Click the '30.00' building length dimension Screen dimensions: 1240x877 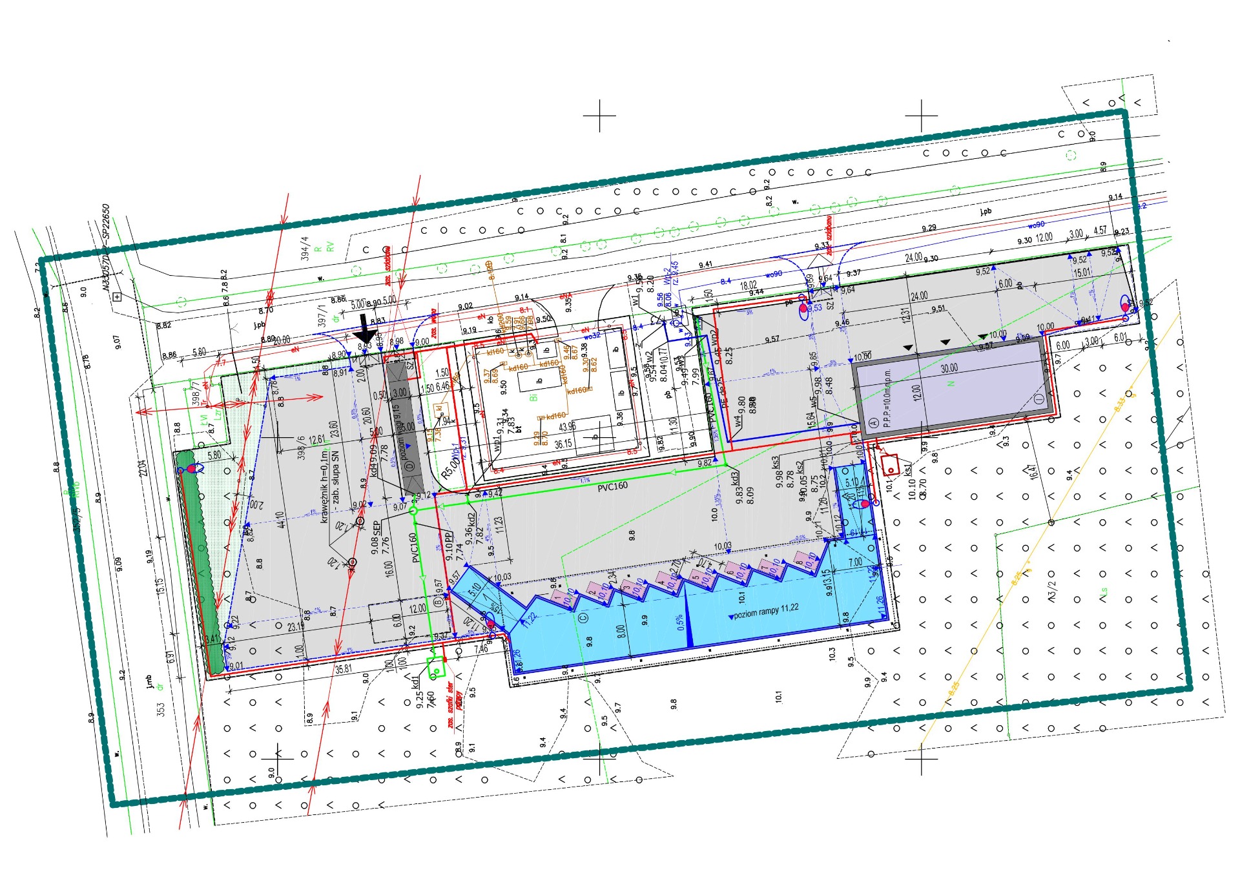[949, 368]
